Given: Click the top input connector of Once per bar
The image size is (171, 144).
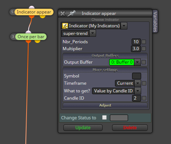Looking at the screenshot, I should 28,32.
